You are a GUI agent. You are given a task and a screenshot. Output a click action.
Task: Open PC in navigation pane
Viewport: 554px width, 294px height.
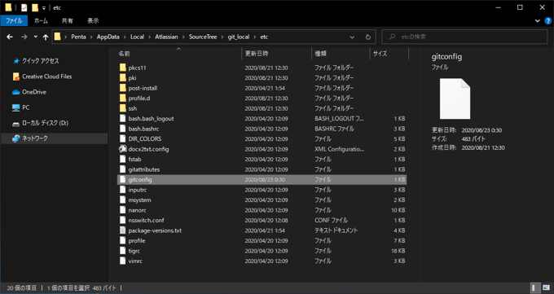[21, 108]
